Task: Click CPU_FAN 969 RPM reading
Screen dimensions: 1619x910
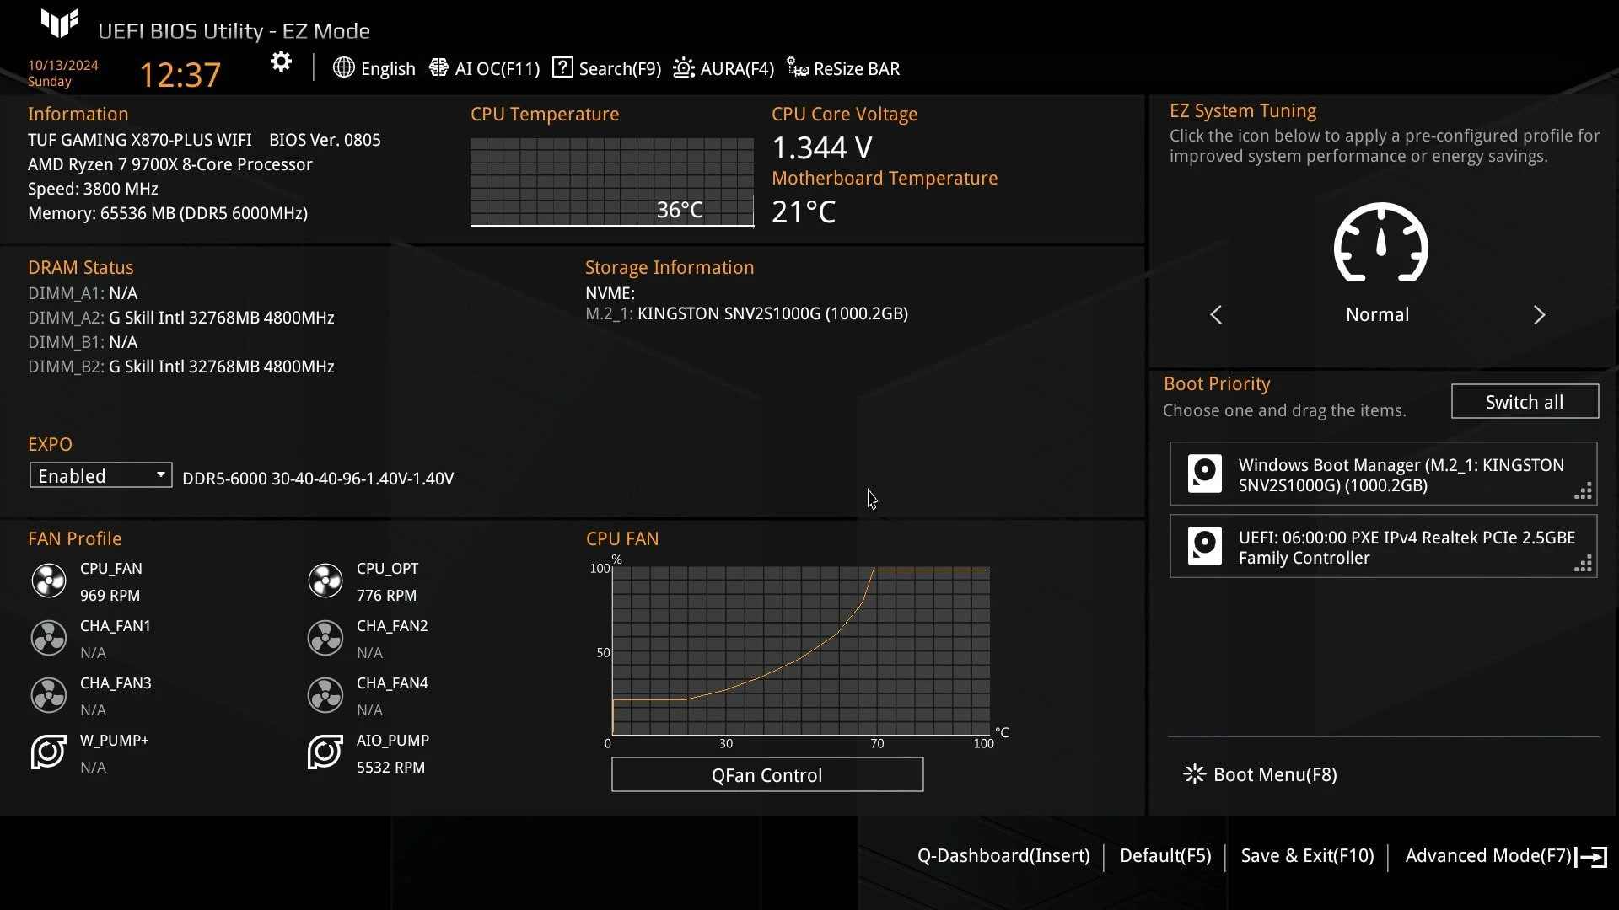Action: (x=110, y=595)
